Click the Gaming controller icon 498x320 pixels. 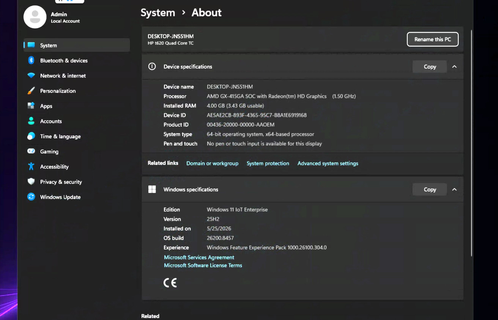pyautogui.click(x=31, y=151)
